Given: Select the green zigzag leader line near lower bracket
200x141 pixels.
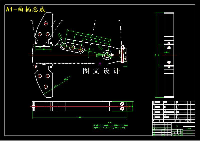Looking at the screenshot, I should click(57, 85).
